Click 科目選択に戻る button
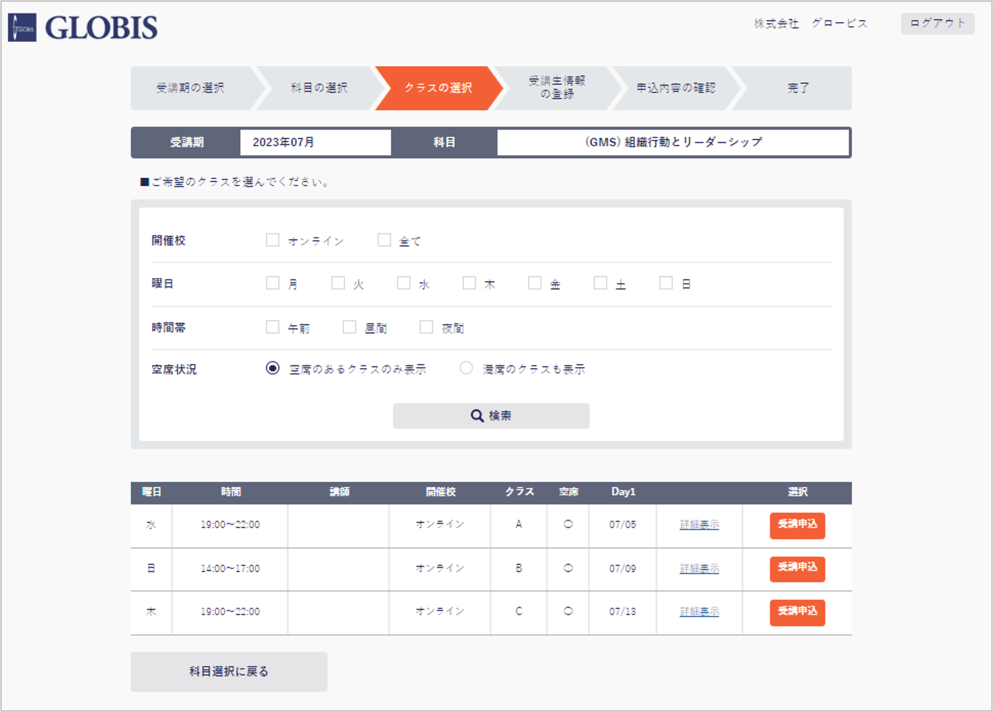The height and width of the screenshot is (712, 993). 229,671
